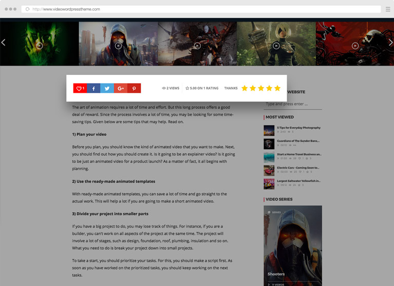
Task: Share on Facebook
Action: click(93, 88)
